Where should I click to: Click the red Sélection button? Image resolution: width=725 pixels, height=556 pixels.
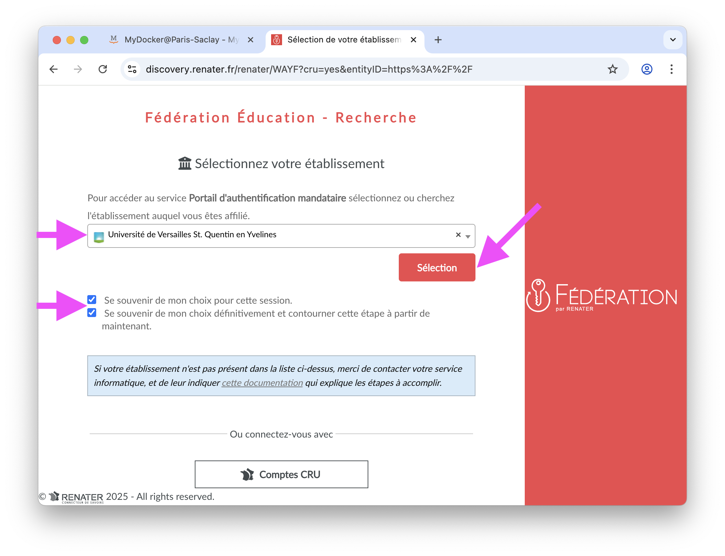click(437, 267)
